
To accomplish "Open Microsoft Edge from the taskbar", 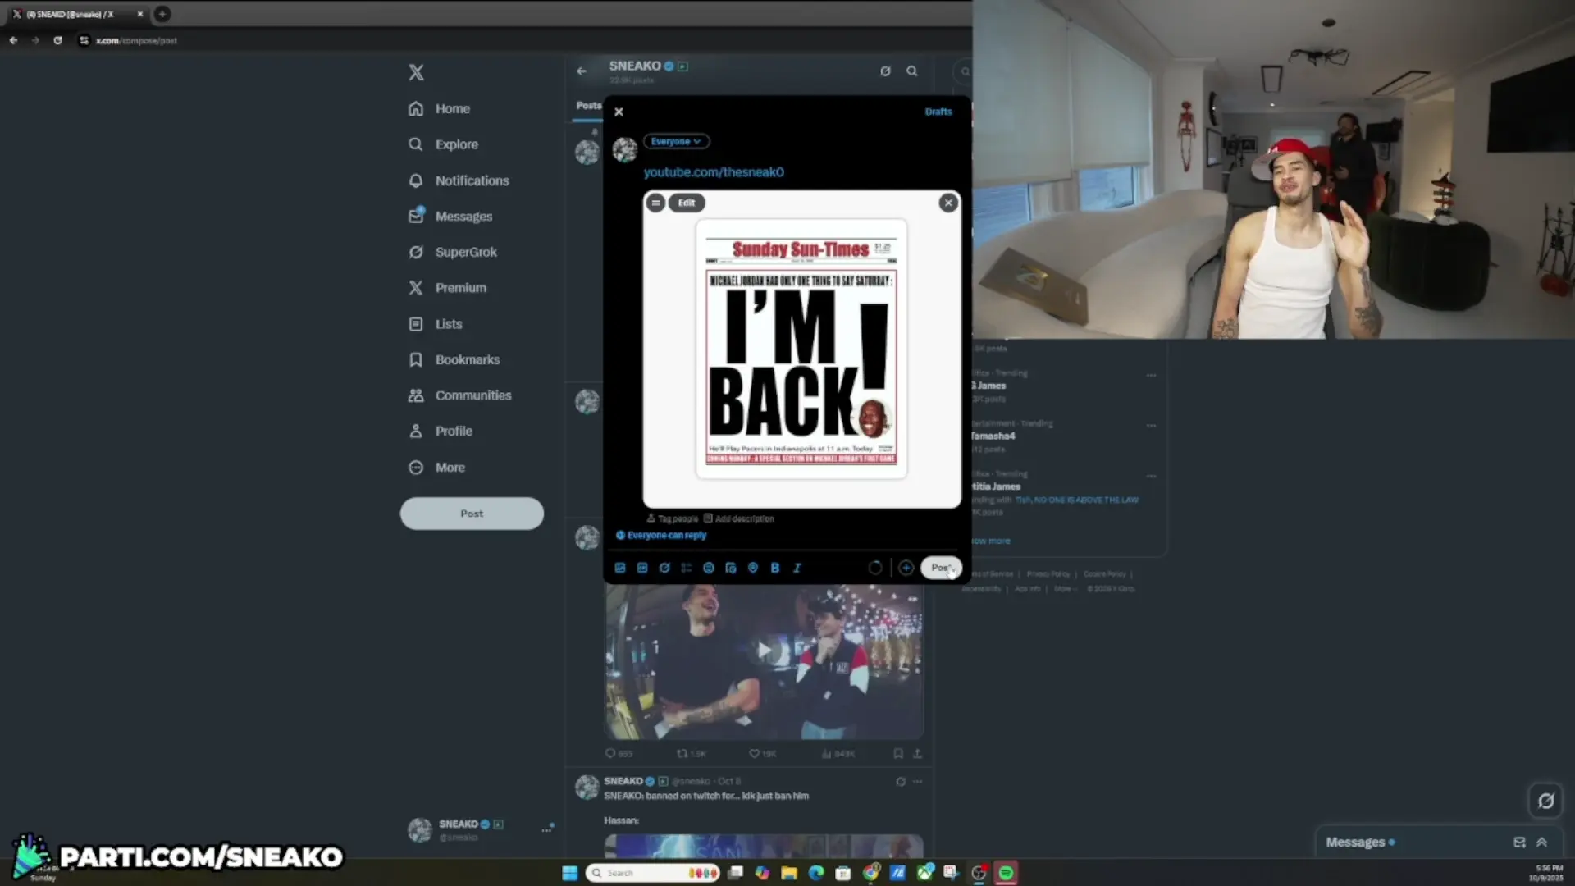I will click(x=817, y=873).
